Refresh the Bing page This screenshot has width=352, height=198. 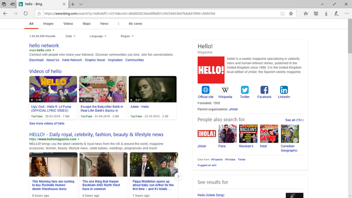point(26,13)
